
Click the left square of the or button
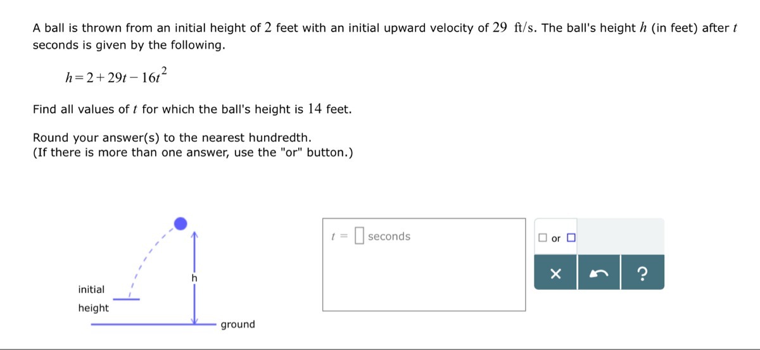coord(542,238)
